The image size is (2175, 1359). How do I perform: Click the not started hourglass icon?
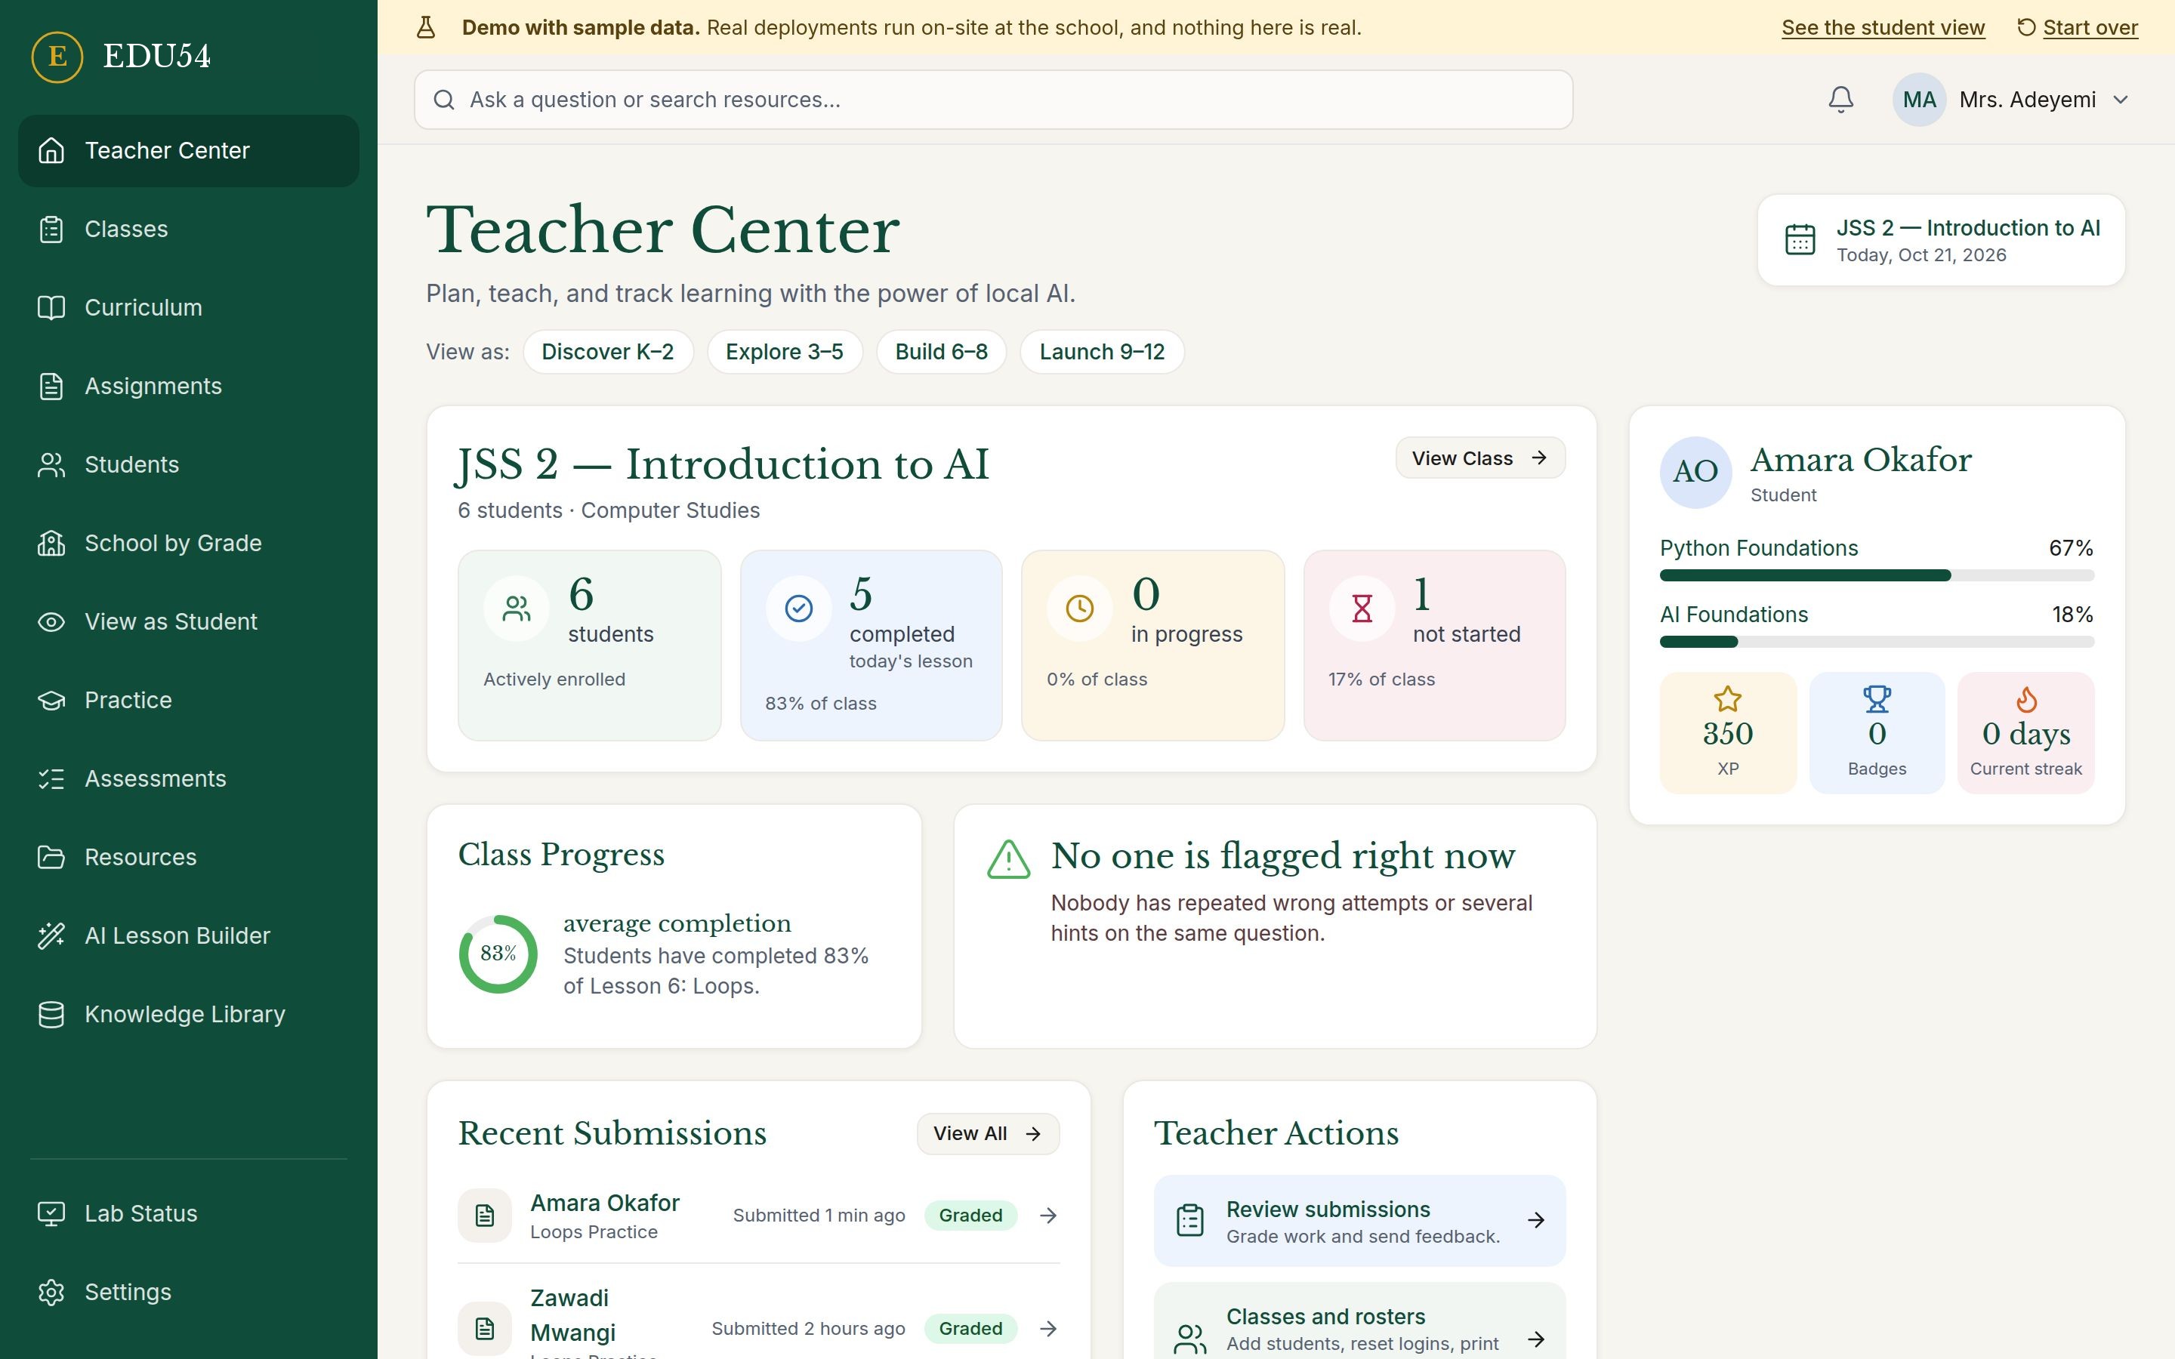(1362, 609)
